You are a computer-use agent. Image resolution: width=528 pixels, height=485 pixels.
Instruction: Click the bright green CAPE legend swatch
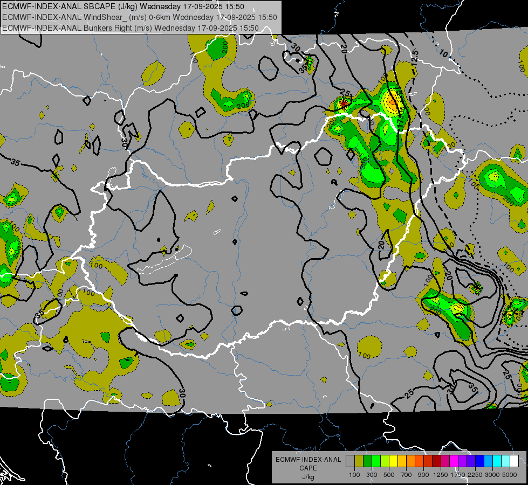[376, 461]
